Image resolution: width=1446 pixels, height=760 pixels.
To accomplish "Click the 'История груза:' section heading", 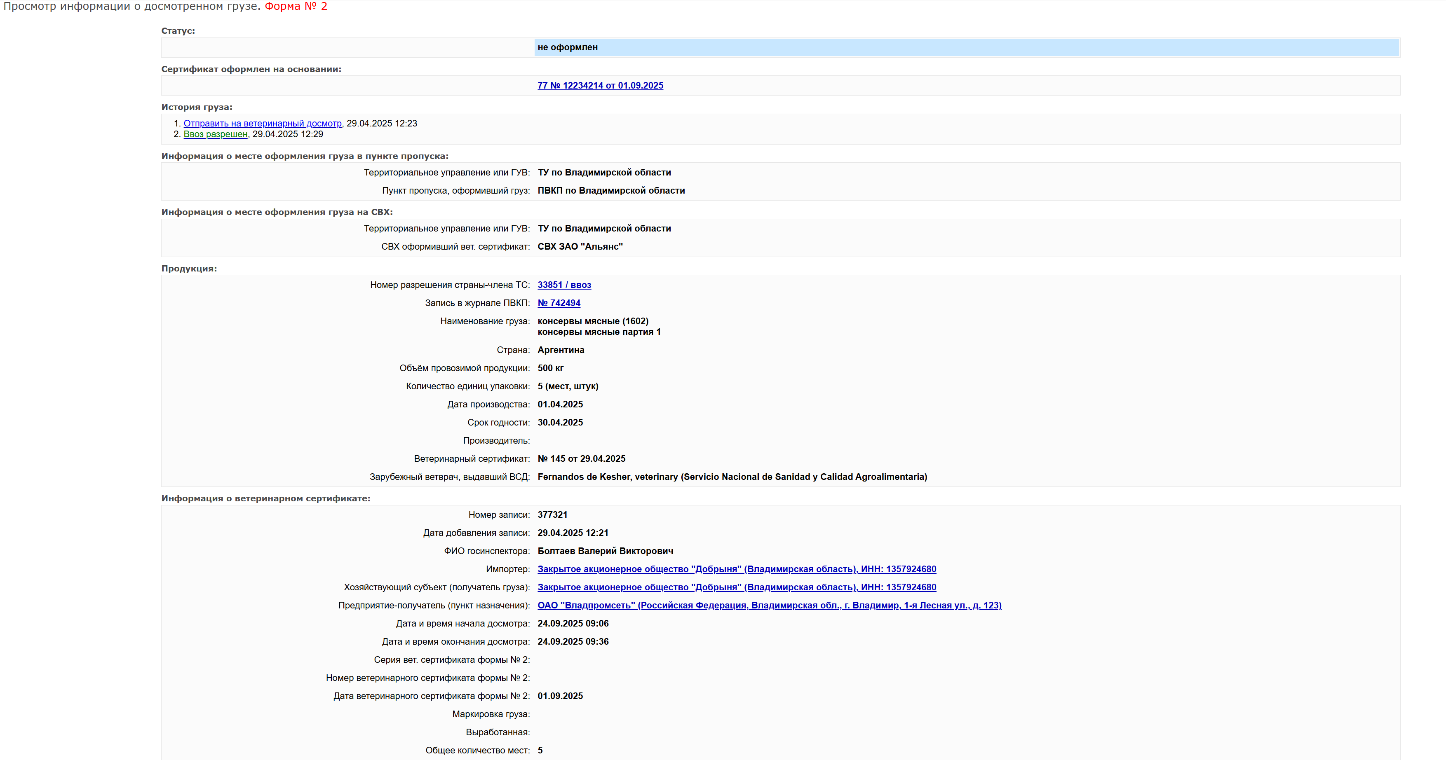I will tap(197, 107).
